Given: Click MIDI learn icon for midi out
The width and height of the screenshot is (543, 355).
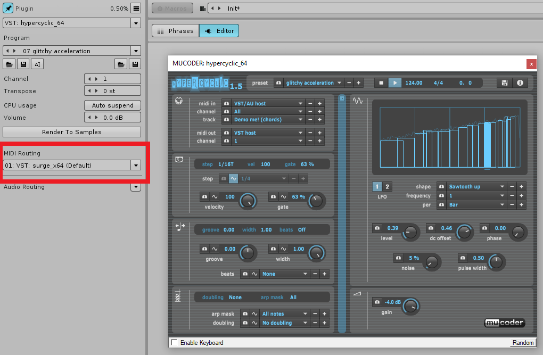Looking at the screenshot, I should pos(226,133).
